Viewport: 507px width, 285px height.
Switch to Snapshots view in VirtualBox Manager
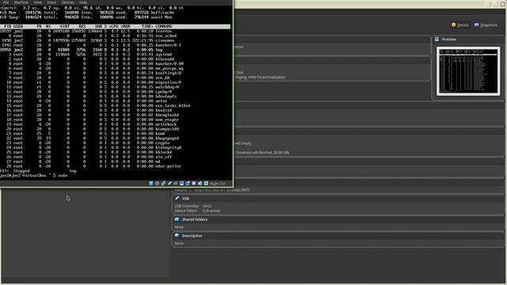(x=486, y=25)
